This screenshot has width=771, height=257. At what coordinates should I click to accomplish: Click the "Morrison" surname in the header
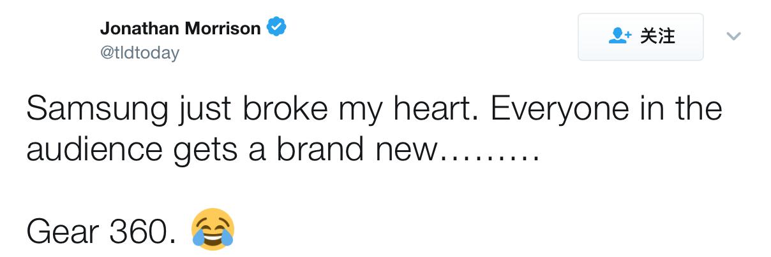coord(223,29)
